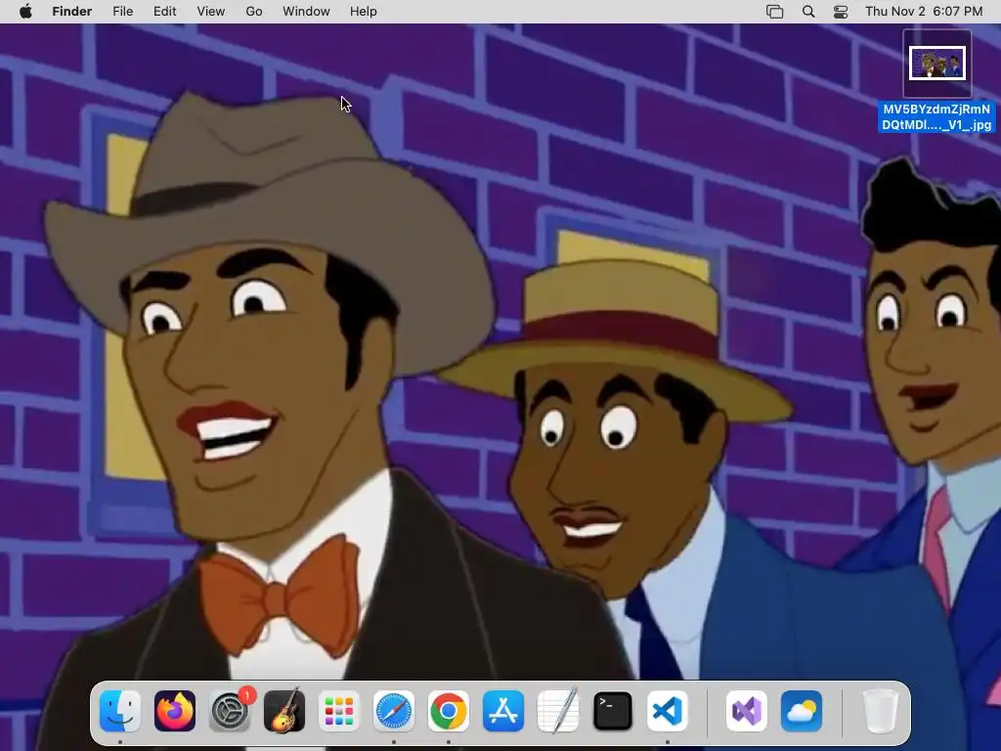Launch TextEdit from the Dock
The height and width of the screenshot is (751, 1001).
(558, 711)
